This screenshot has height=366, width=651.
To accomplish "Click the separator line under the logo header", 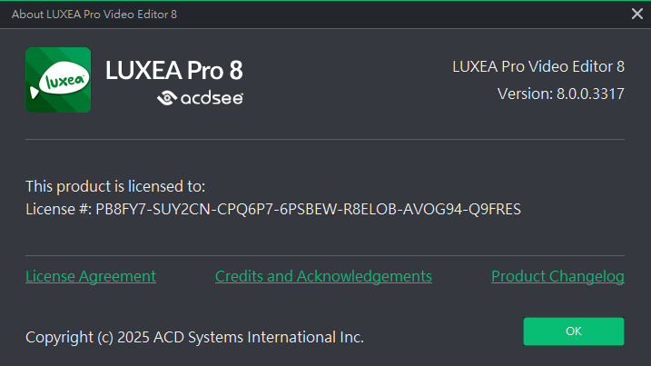I will point(325,139).
